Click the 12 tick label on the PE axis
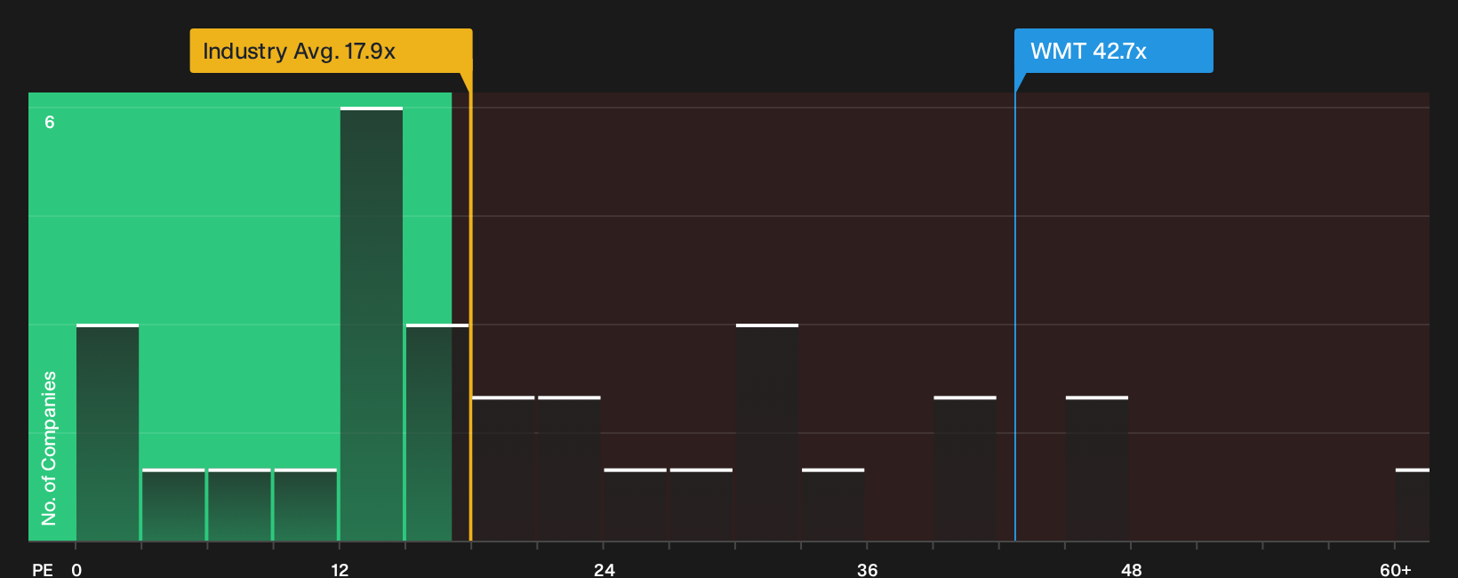1458x578 pixels. click(x=340, y=569)
